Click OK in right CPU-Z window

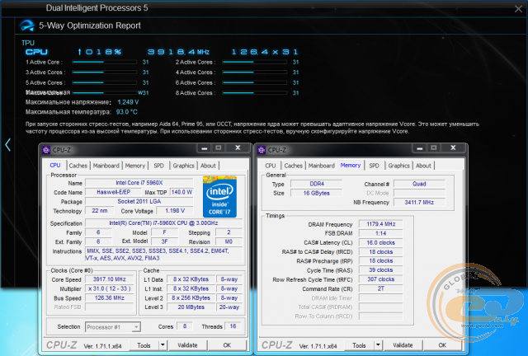tap(442, 345)
